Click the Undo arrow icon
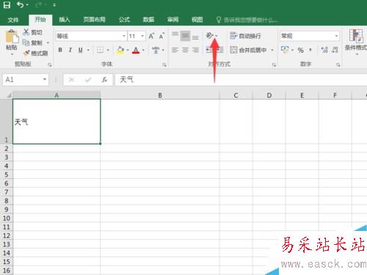The width and height of the screenshot is (367, 275). point(20,5)
